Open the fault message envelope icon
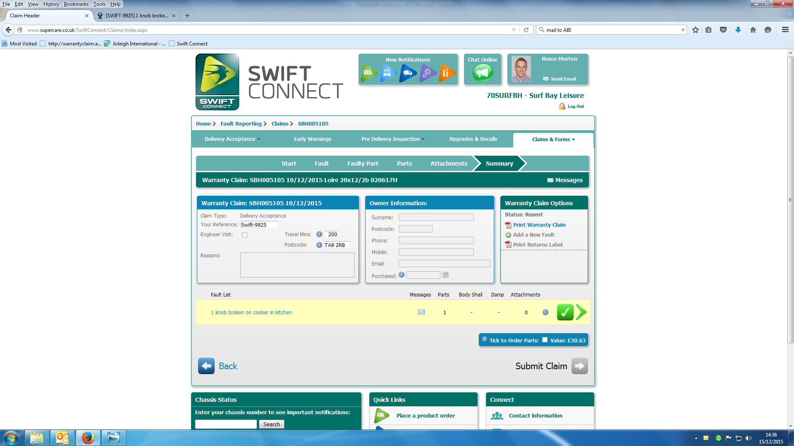The width and height of the screenshot is (794, 446). [421, 312]
